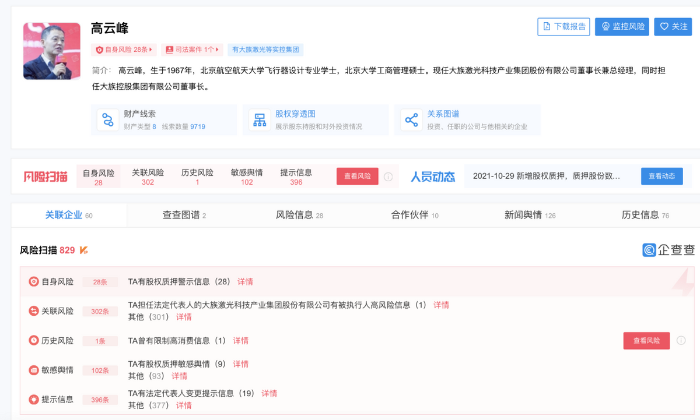This screenshot has height=420, width=700.
Task: Download the report with 下载报告
Action: [563, 27]
